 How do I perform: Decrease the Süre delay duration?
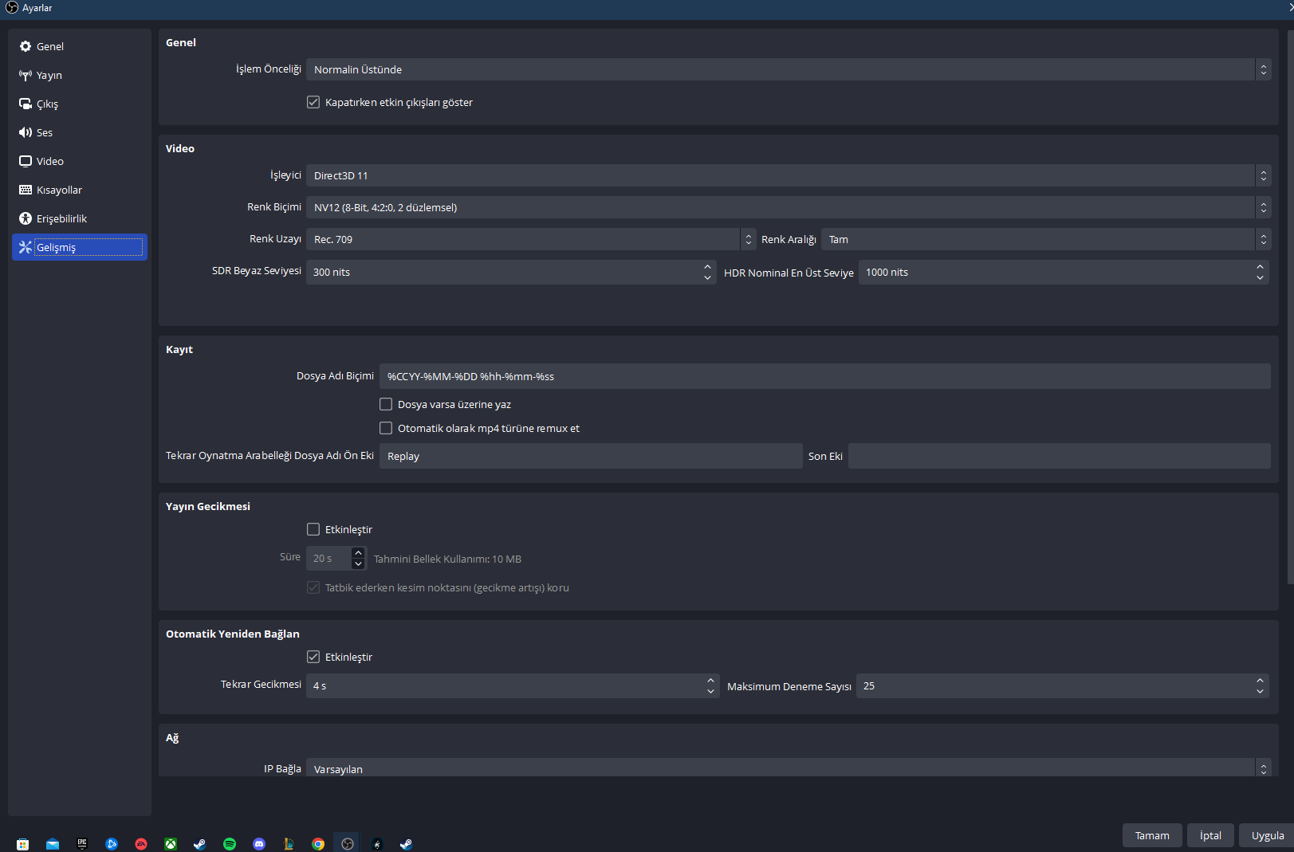coord(358,563)
